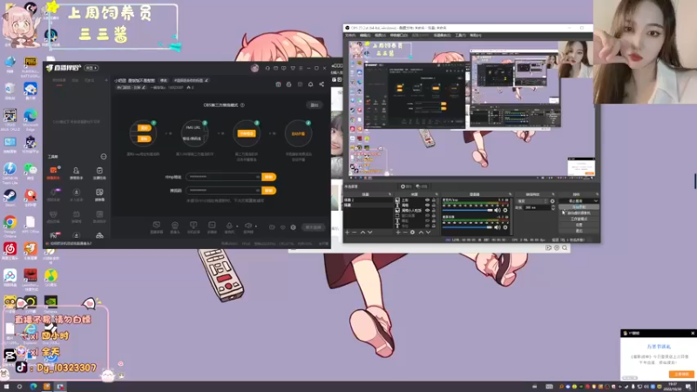Copy the stream key with the orange button
The image size is (697, 392).
(x=269, y=190)
